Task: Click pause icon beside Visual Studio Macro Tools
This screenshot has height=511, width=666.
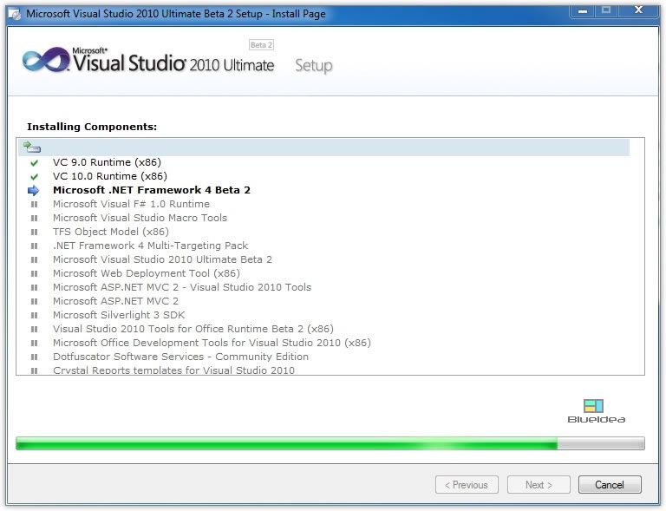Action: point(35,219)
